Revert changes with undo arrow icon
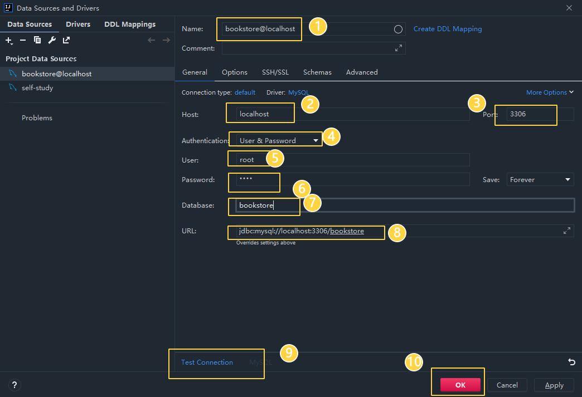The image size is (582, 397). (571, 362)
